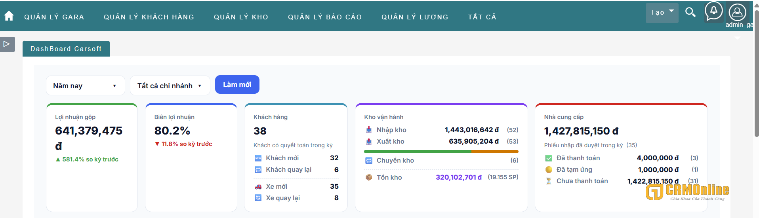Click the 4,000,000 đ paid amount
The width and height of the screenshot is (759, 218).
click(658, 158)
